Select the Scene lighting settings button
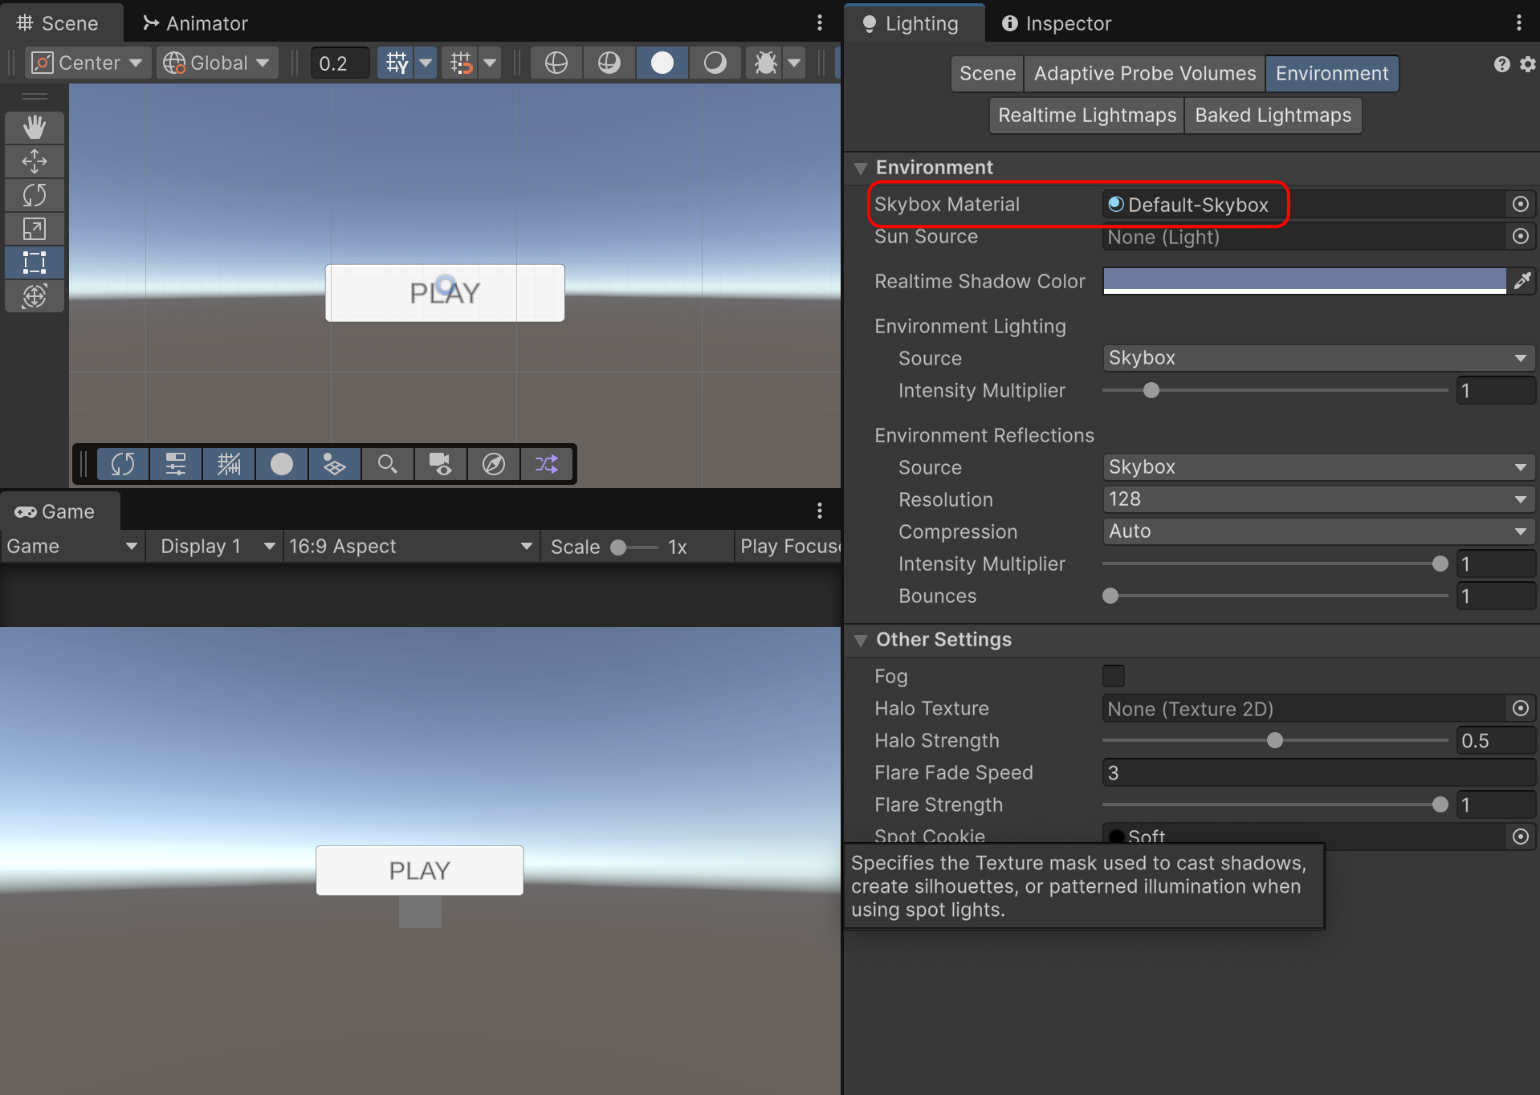This screenshot has width=1540, height=1095. tap(988, 74)
